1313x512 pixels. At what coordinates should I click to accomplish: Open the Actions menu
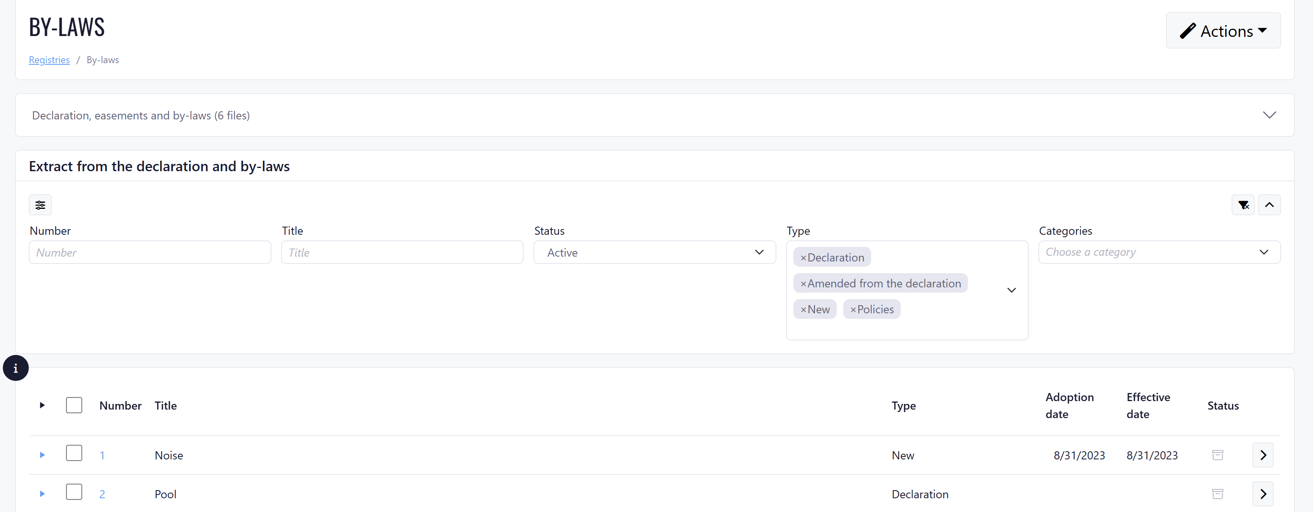coord(1222,31)
